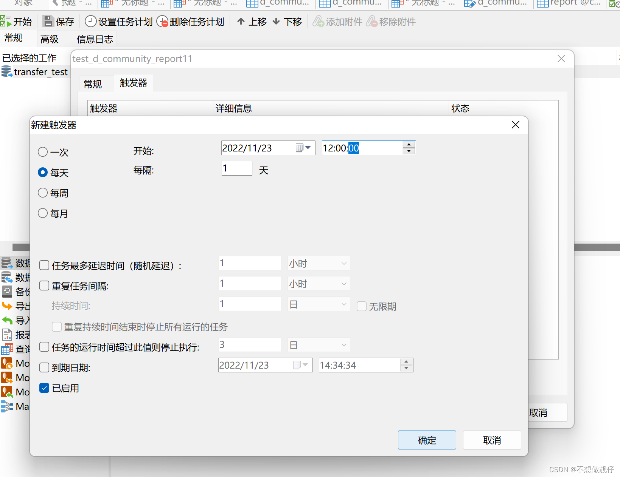Screen dimensions: 620x477
Task: Click the query (查询) table icon
Action: (7, 349)
